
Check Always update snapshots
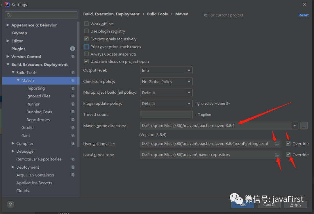[86, 54]
